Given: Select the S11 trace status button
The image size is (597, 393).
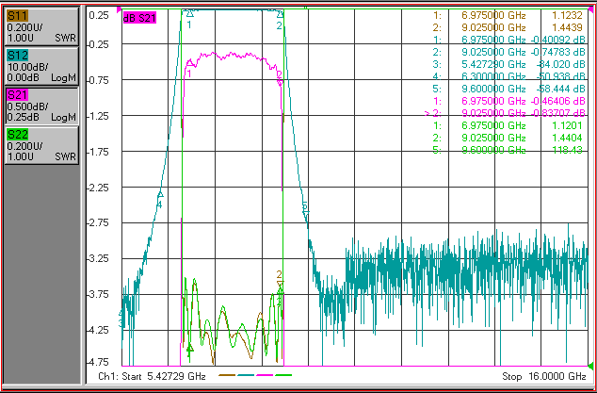Looking at the screenshot, I should pyautogui.click(x=41, y=26).
